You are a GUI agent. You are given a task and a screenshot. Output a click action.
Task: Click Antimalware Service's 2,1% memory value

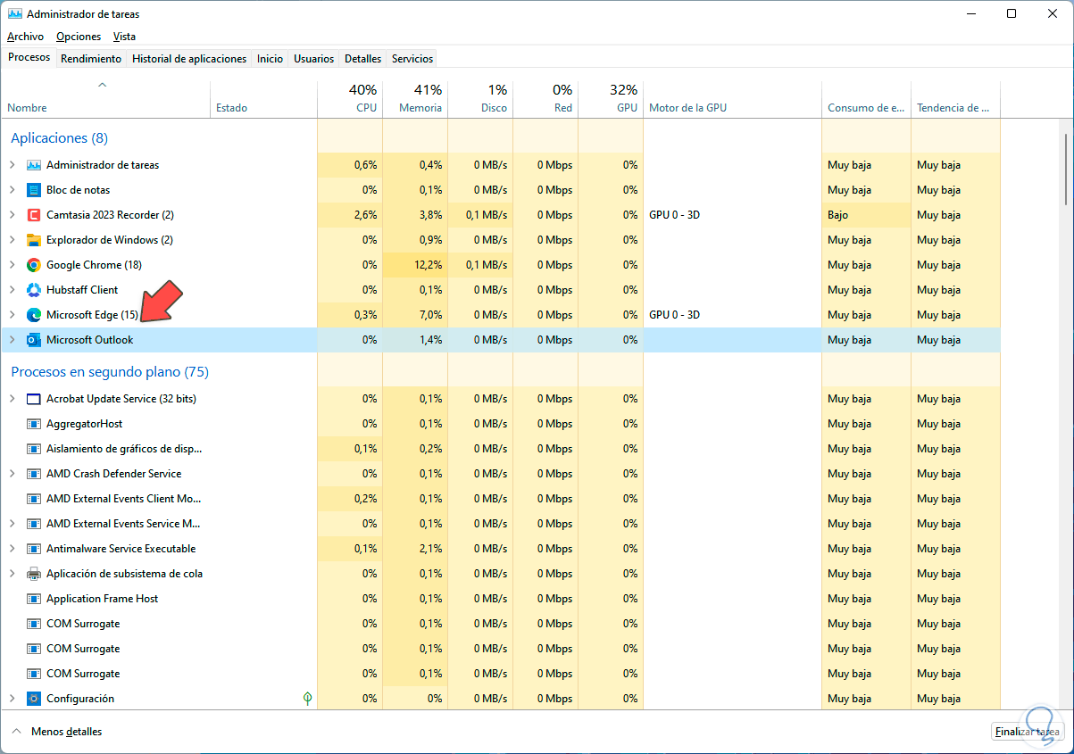coord(430,549)
